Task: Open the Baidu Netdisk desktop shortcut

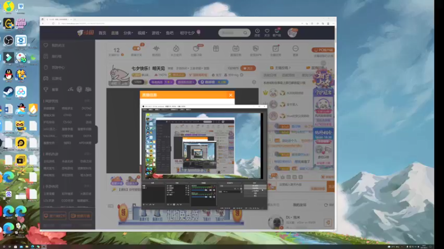Action: [21, 92]
